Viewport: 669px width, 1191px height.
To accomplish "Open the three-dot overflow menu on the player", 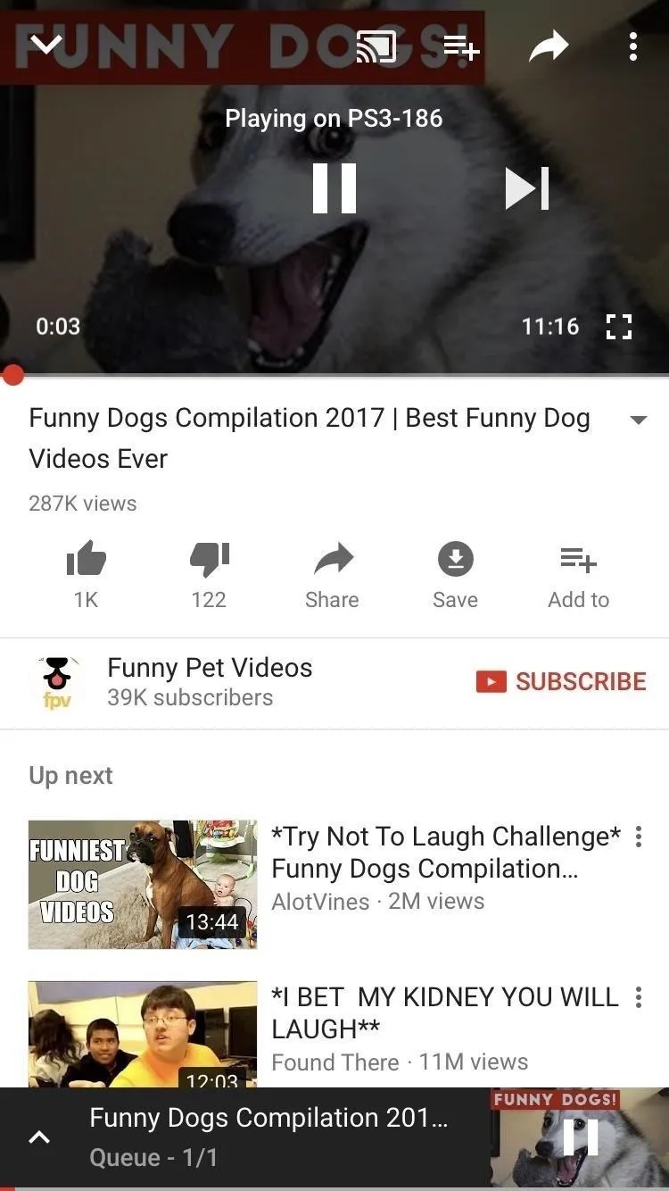I will click(x=632, y=46).
